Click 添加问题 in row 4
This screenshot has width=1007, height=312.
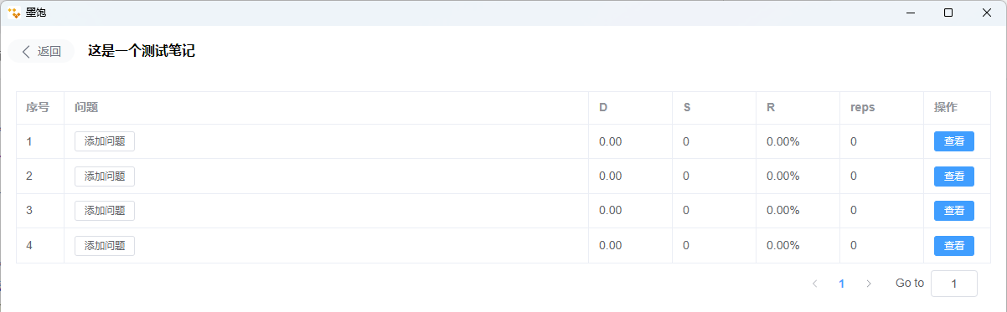(105, 246)
